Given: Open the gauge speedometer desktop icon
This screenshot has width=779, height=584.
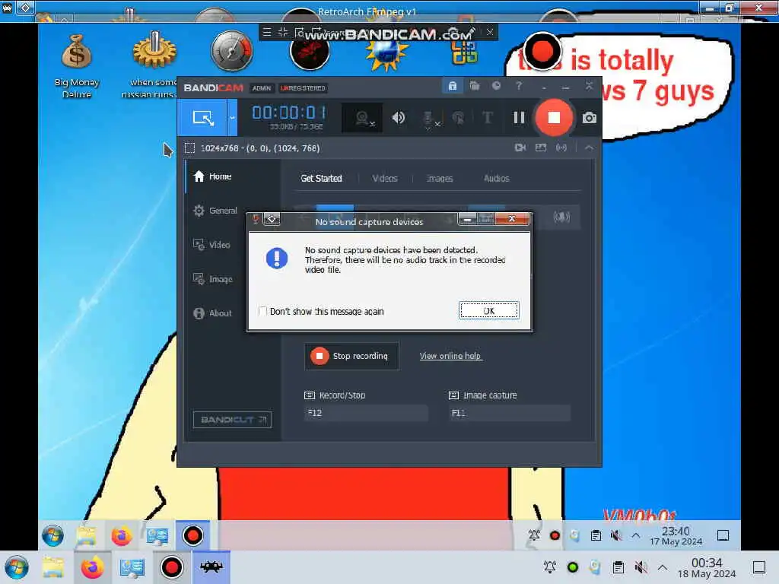Looking at the screenshot, I should tap(231, 51).
